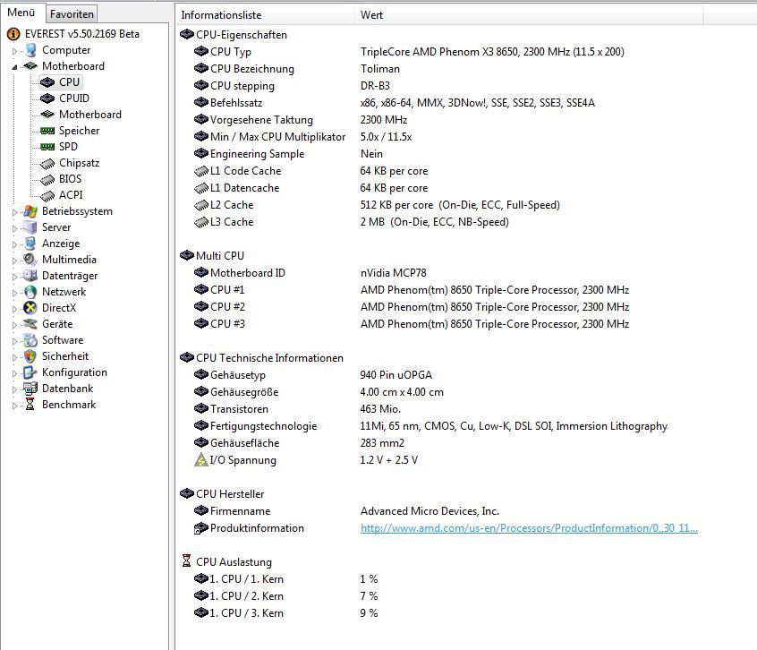Image resolution: width=757 pixels, height=650 pixels.
Task: Select the value Advanced Micro Devices, Inc.
Action: tap(430, 511)
